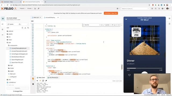Open the help question-mark dropdown

click(163, 9)
